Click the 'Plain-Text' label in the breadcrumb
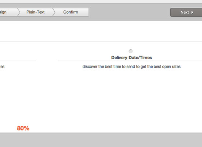 [x=35, y=12]
